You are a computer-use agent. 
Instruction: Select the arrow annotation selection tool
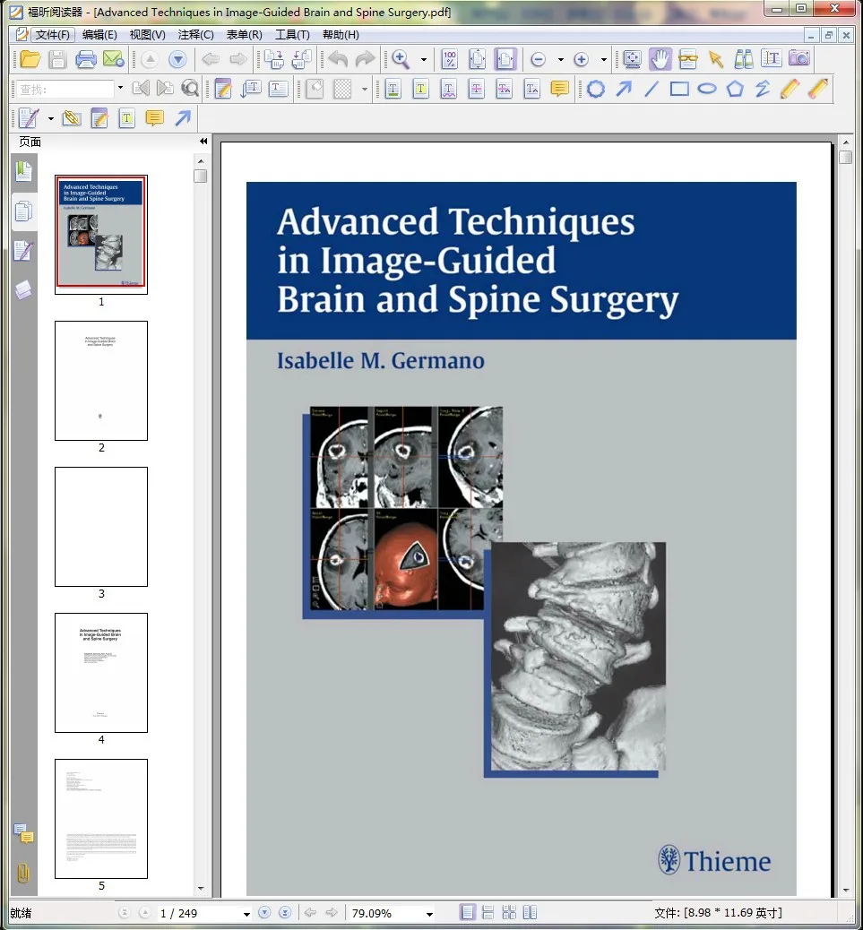[716, 59]
